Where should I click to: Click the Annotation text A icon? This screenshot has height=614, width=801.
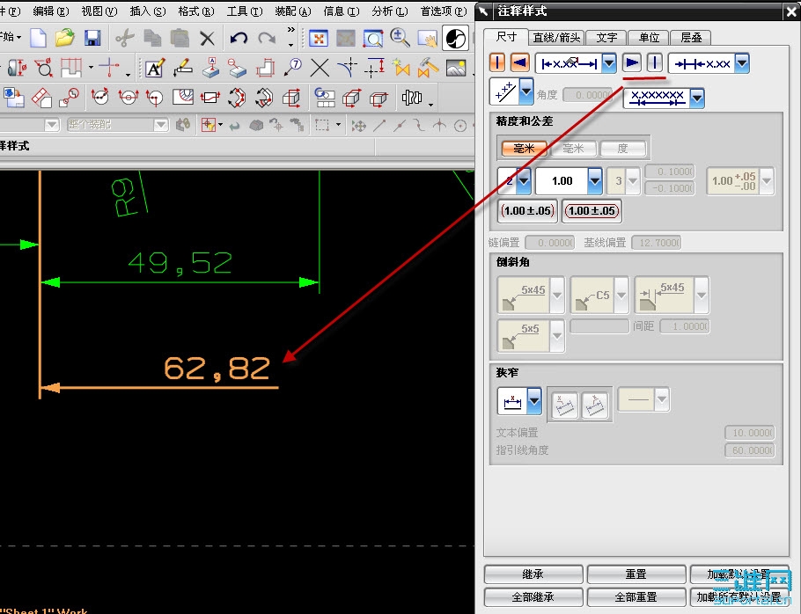155,68
